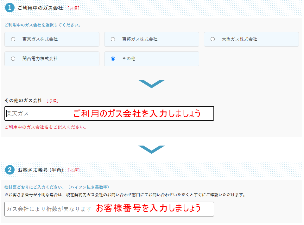Click the ご利用中のガス会社 section heading
This screenshot has height=225, width=304.
[40, 8]
